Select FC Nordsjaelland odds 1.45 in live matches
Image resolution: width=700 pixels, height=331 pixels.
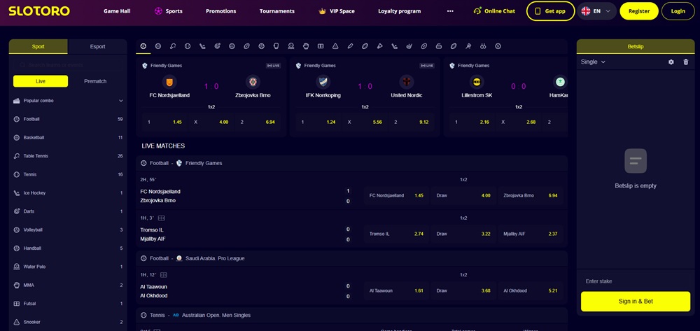click(397, 195)
